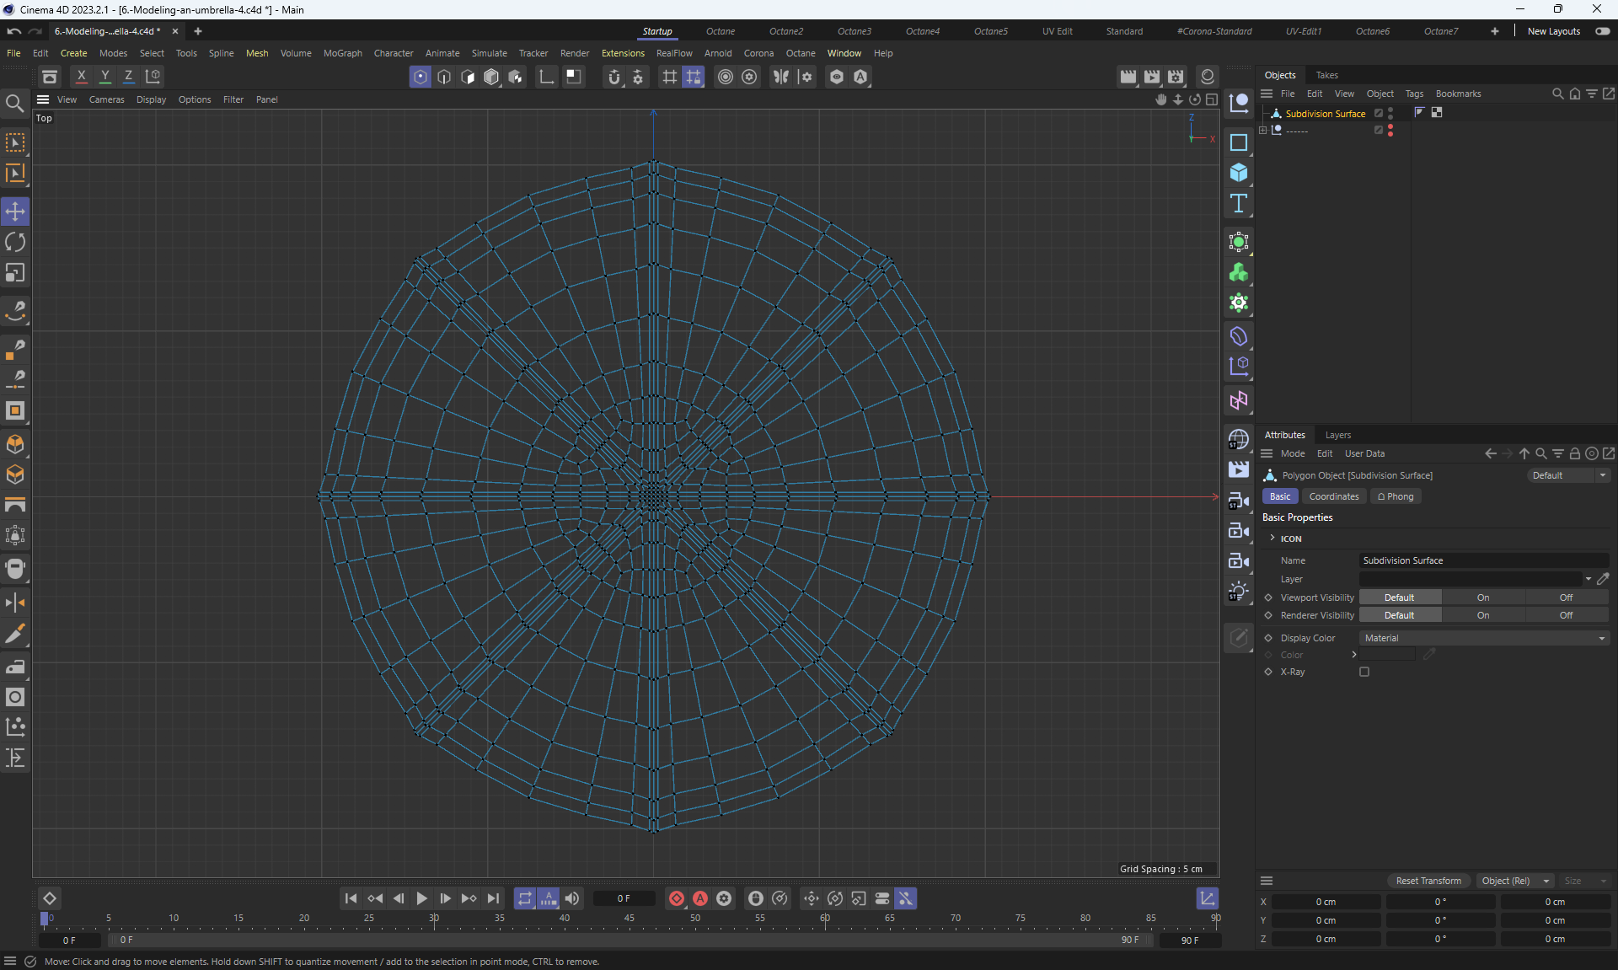Select the Scale tool
Image resolution: width=1618 pixels, height=970 pixels.
tap(15, 273)
